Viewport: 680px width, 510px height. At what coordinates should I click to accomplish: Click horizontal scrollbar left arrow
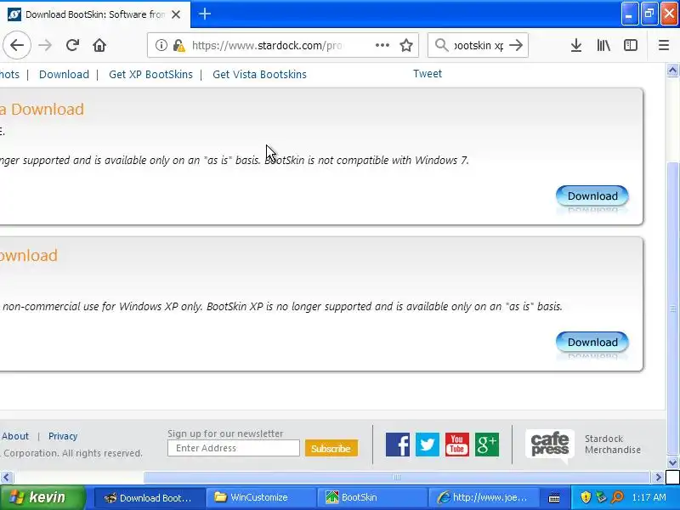pyautogui.click(x=7, y=478)
